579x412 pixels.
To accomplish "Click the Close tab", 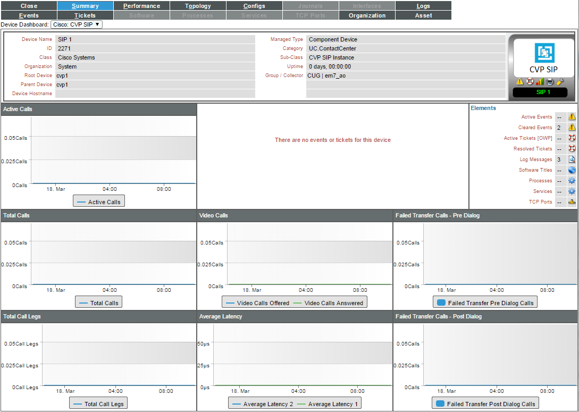I will pyautogui.click(x=29, y=6).
